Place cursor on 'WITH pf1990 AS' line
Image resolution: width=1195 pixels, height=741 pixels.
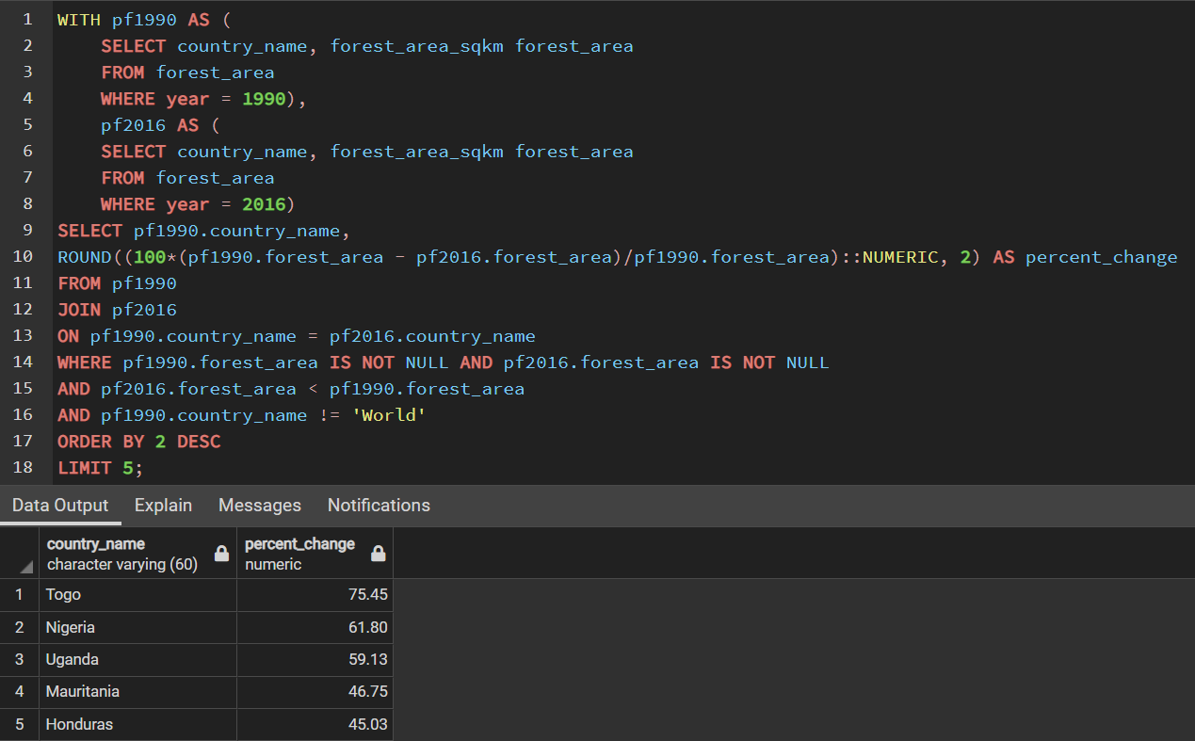tap(143, 20)
